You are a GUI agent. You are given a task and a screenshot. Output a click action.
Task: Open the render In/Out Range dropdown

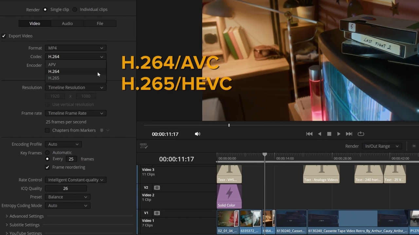point(382,146)
